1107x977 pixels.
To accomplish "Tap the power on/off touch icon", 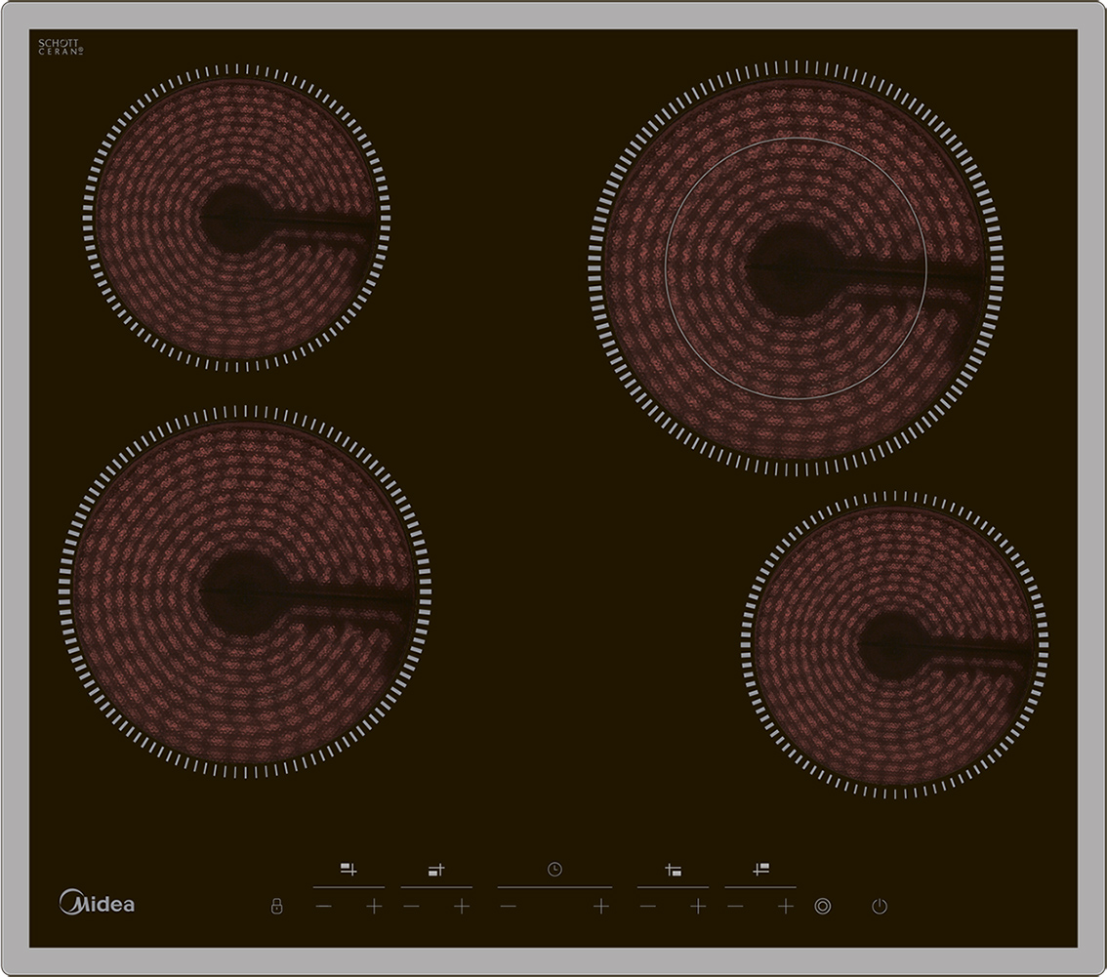I will pos(879,906).
